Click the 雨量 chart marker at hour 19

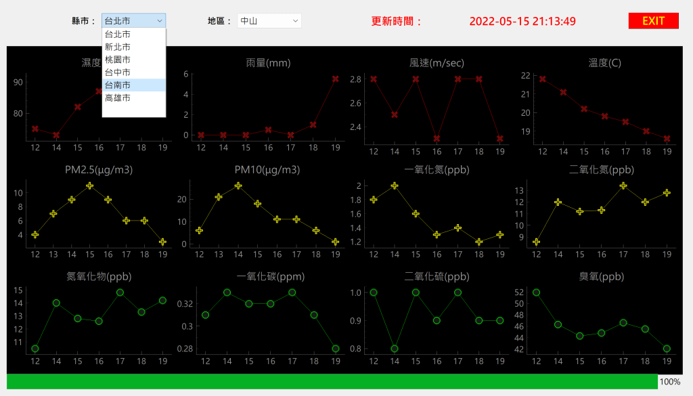tap(335, 79)
